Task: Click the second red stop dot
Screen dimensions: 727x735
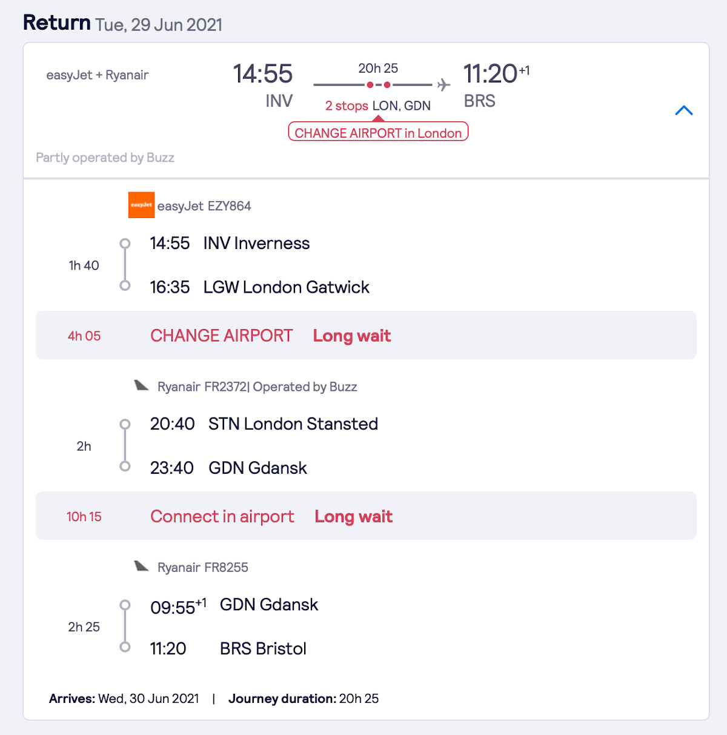Action: pos(387,85)
